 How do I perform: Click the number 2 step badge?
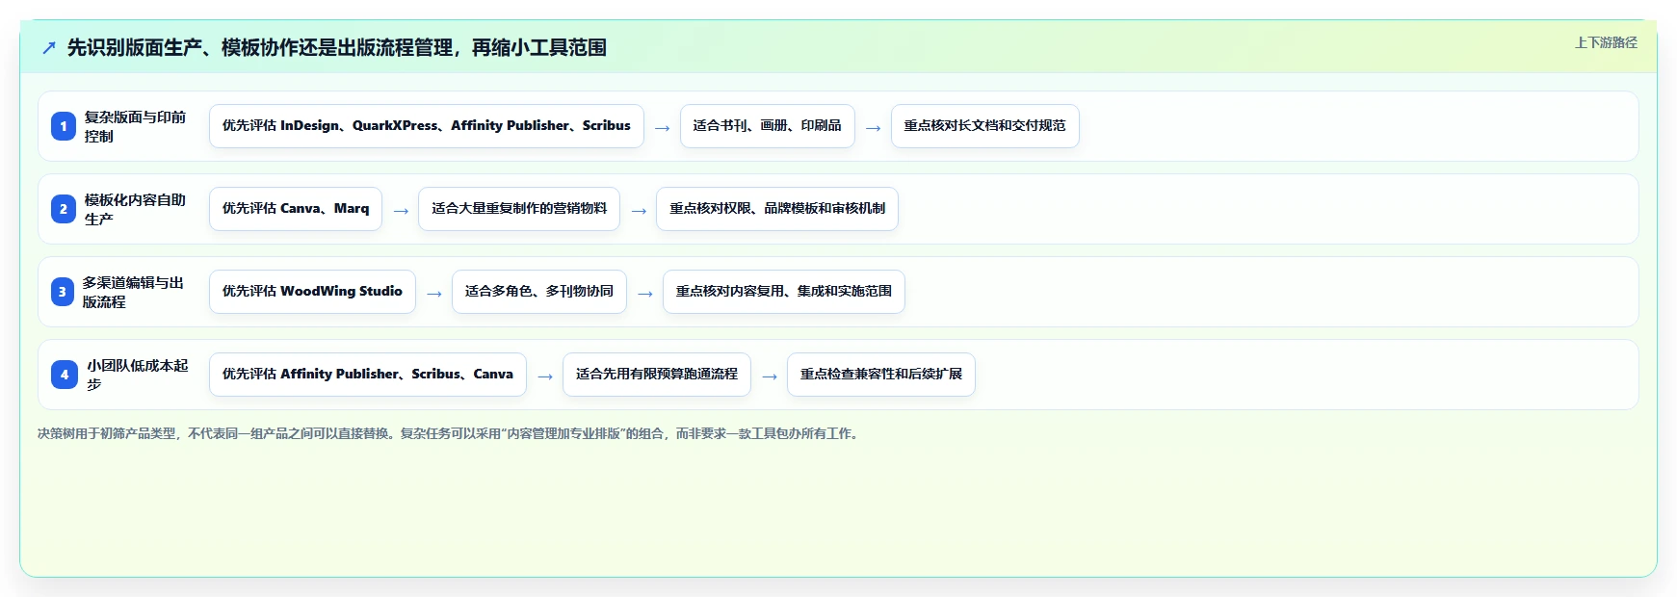(64, 209)
